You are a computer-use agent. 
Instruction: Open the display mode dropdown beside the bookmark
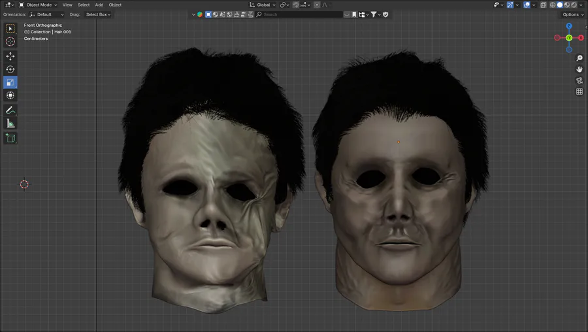364,14
